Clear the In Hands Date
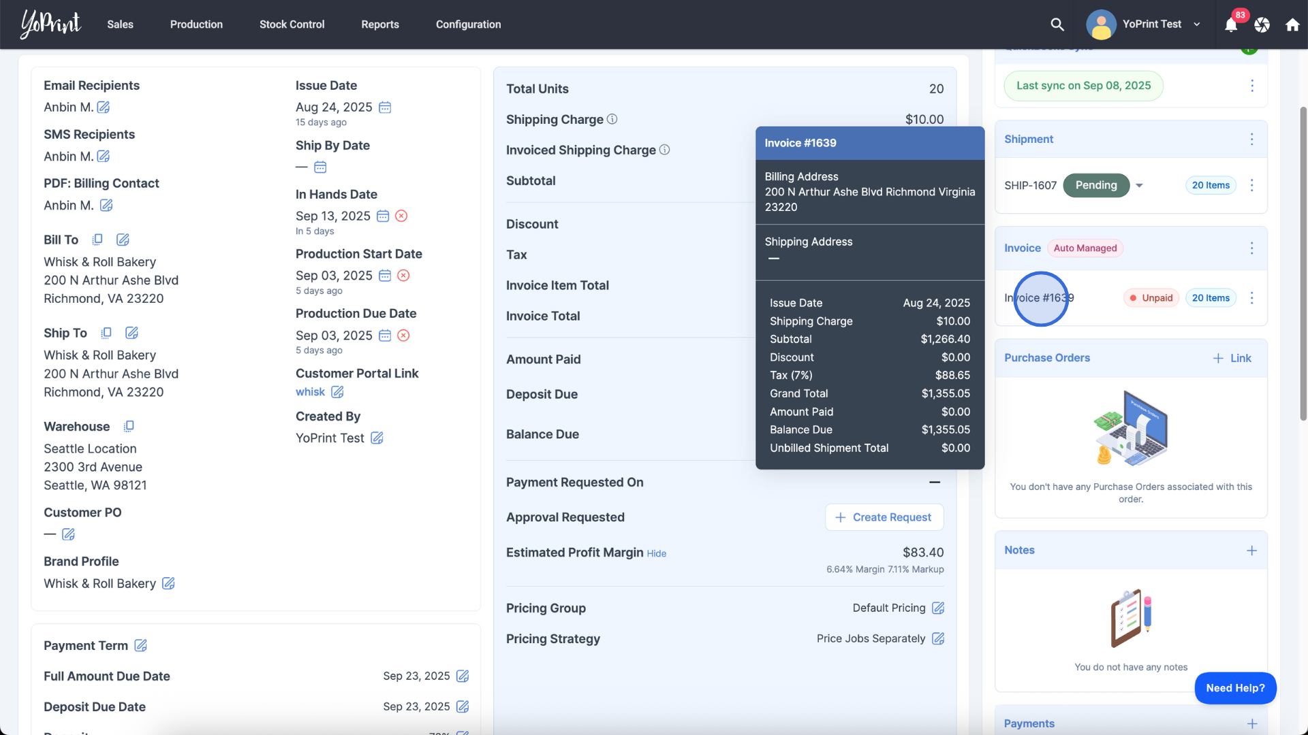This screenshot has width=1308, height=735. click(x=401, y=216)
